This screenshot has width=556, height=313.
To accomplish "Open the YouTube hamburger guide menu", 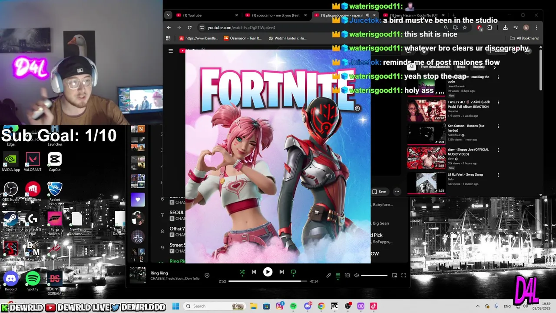I will (x=171, y=51).
